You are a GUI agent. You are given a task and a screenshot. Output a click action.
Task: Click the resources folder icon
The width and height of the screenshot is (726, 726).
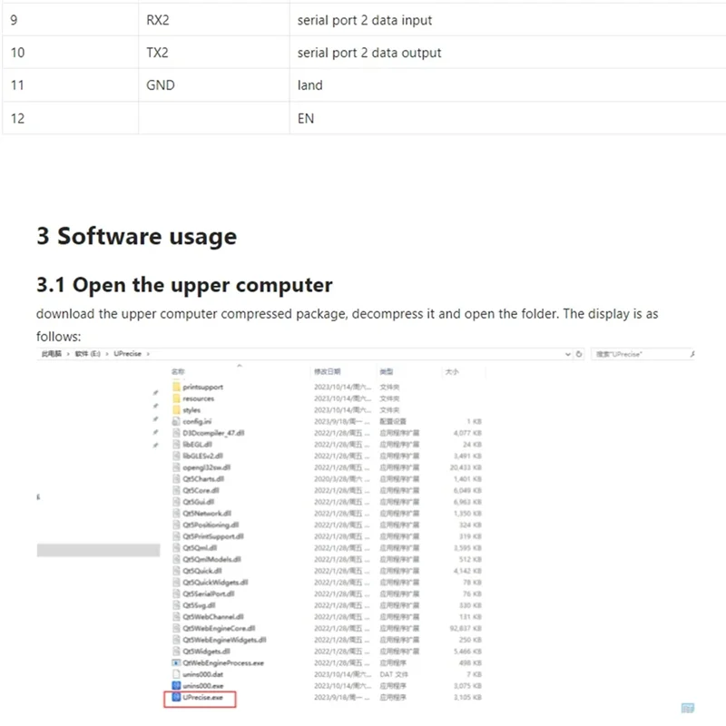coord(176,398)
